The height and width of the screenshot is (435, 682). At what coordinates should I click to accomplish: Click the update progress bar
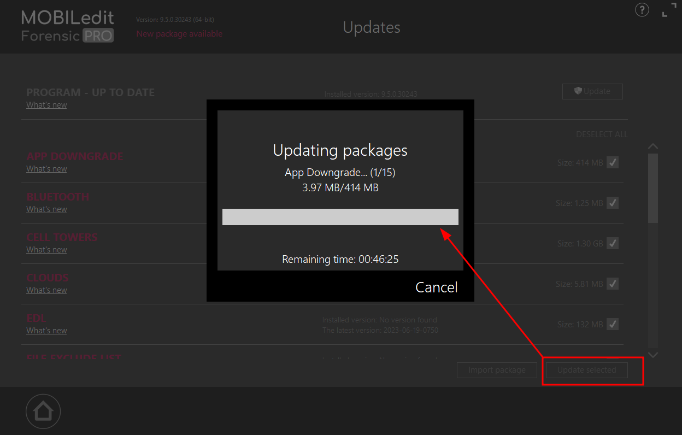(x=340, y=217)
